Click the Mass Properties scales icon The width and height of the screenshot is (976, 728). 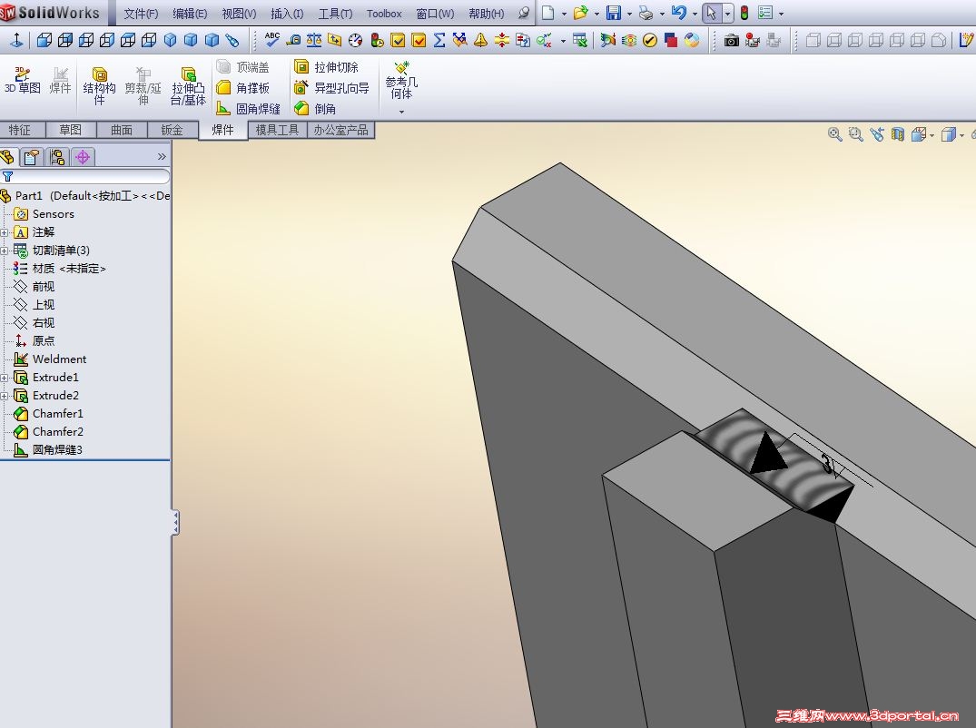point(314,41)
